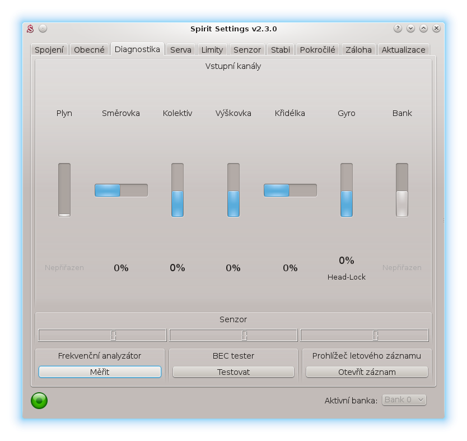Click the Gyro vertical channel bar

[347, 190]
